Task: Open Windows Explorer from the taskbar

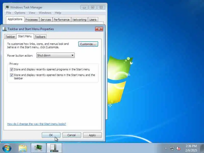Action: coord(23,148)
